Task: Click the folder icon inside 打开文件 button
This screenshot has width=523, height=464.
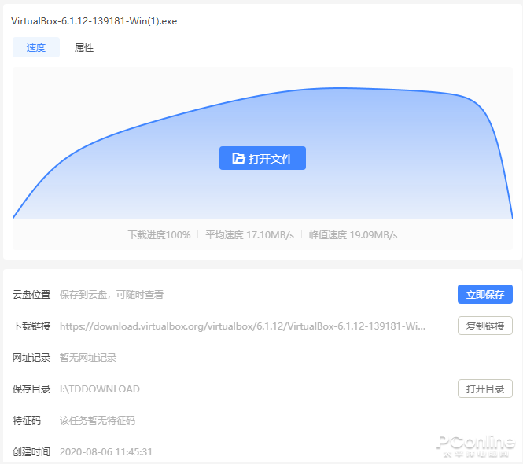Action: pyautogui.click(x=238, y=158)
